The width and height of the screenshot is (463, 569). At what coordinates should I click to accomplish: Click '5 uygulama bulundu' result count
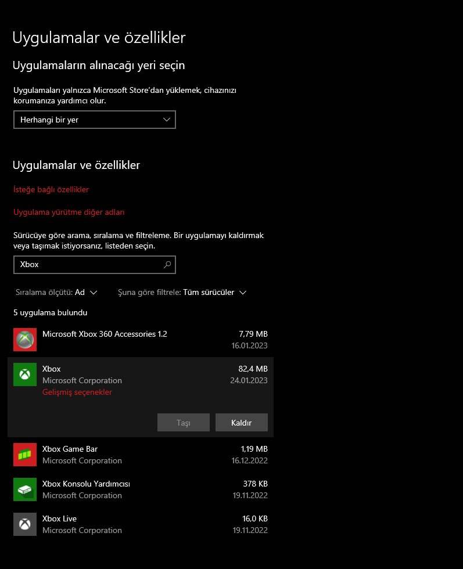[x=50, y=313]
